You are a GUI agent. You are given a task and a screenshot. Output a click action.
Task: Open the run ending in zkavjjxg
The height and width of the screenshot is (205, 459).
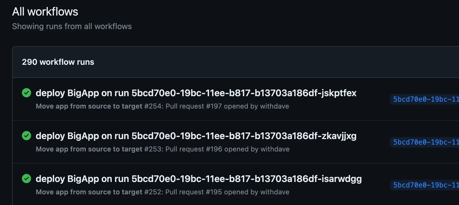[196, 136]
